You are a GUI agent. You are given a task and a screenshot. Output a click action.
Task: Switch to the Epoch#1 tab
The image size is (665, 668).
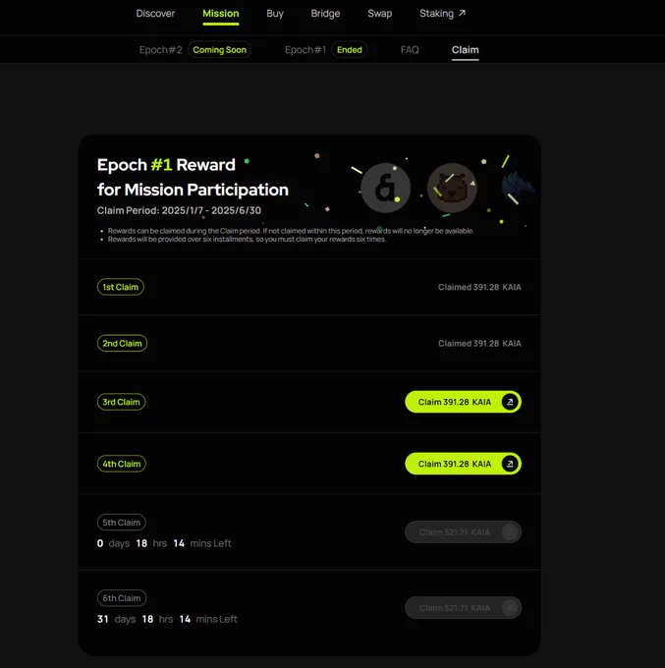[305, 50]
